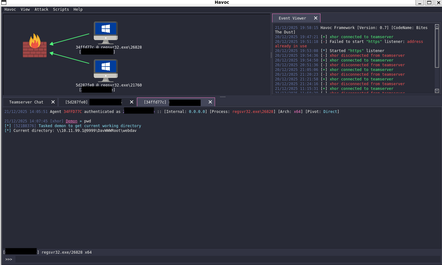Open the Attack menu
The image size is (442, 265).
tap(41, 9)
